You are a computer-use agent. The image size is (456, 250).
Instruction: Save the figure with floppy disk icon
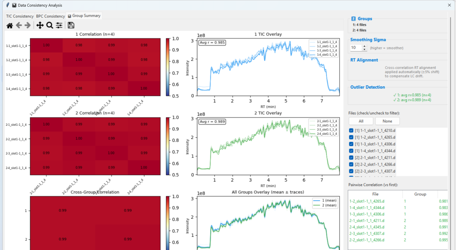[71, 25]
